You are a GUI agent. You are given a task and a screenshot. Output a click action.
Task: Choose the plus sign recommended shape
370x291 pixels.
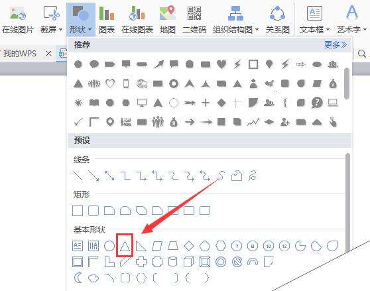click(206, 103)
